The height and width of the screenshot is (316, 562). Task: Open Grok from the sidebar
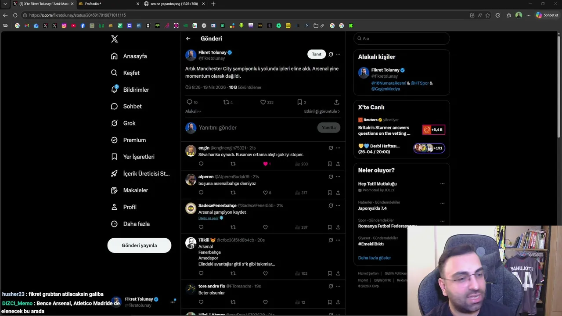[123, 123]
